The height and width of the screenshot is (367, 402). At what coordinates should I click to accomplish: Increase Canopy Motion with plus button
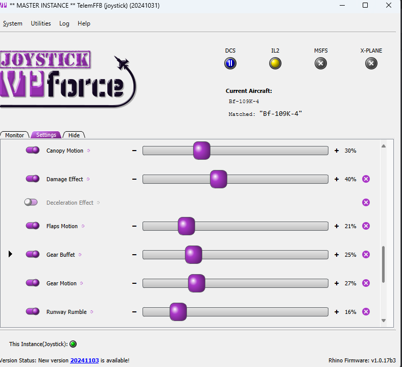point(337,151)
